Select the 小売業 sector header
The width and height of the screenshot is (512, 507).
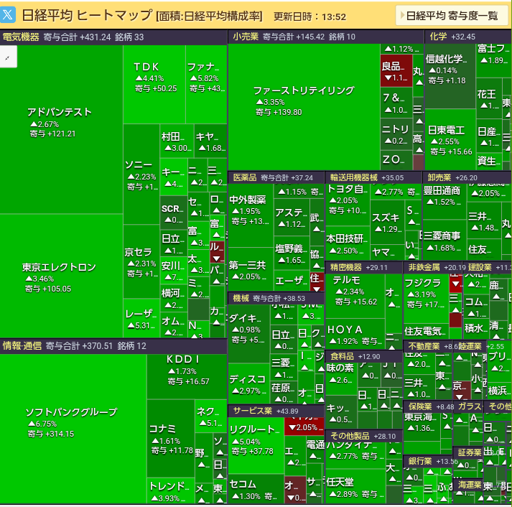click(326, 37)
